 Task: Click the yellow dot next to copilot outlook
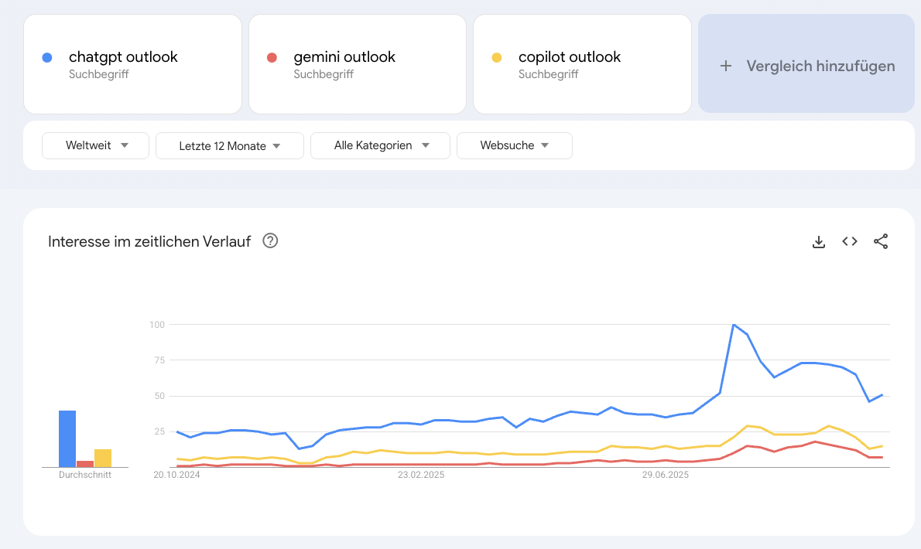coord(497,57)
